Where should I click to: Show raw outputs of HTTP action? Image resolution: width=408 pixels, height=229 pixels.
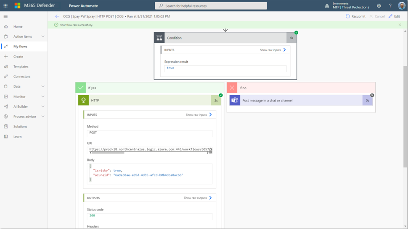coord(198,198)
